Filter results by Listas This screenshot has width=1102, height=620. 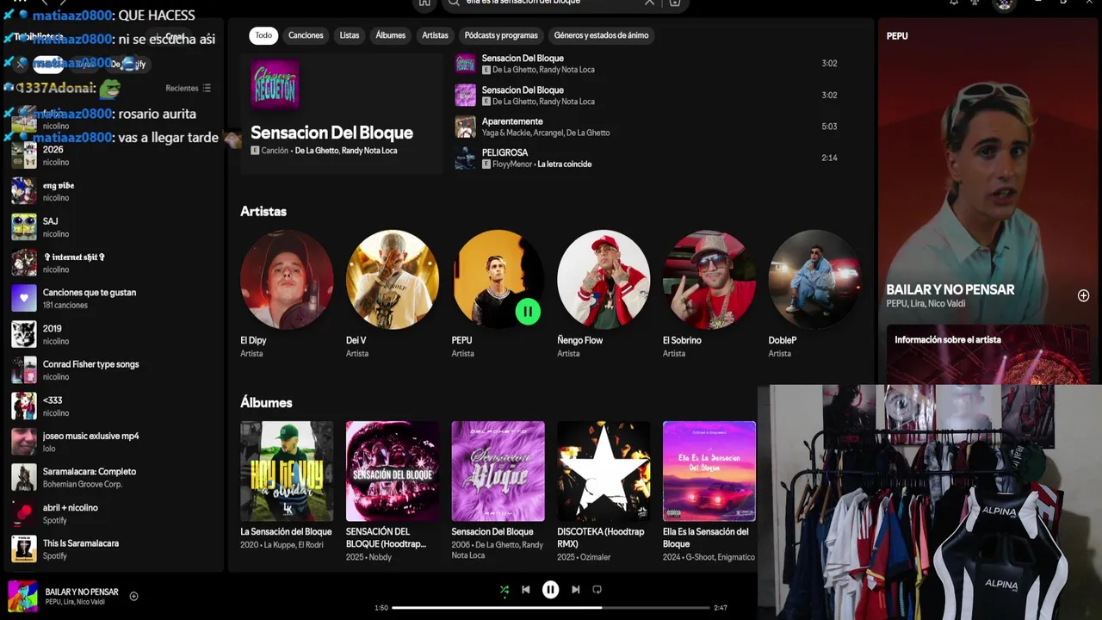[x=350, y=35]
